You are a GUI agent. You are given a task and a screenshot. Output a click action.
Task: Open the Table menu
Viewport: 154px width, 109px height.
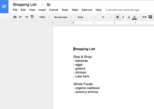[75, 10]
